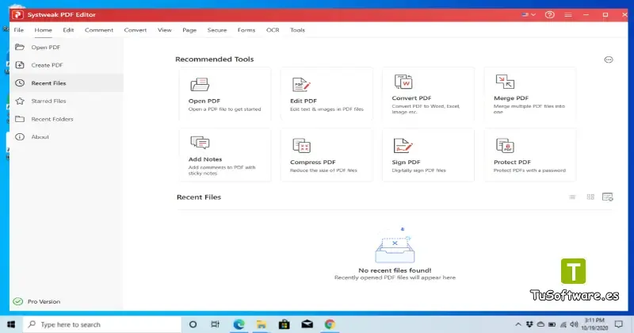The width and height of the screenshot is (634, 333).
Task: Click the Compress PDF tool card icon
Action: tap(301, 146)
